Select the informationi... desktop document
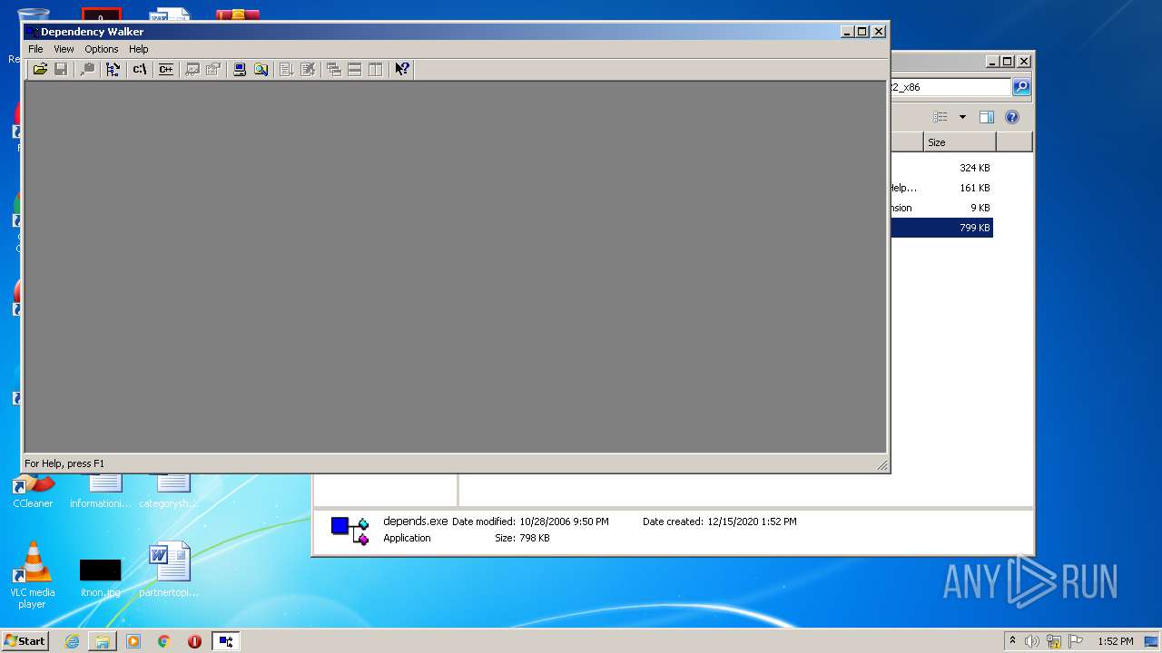 pos(100,491)
